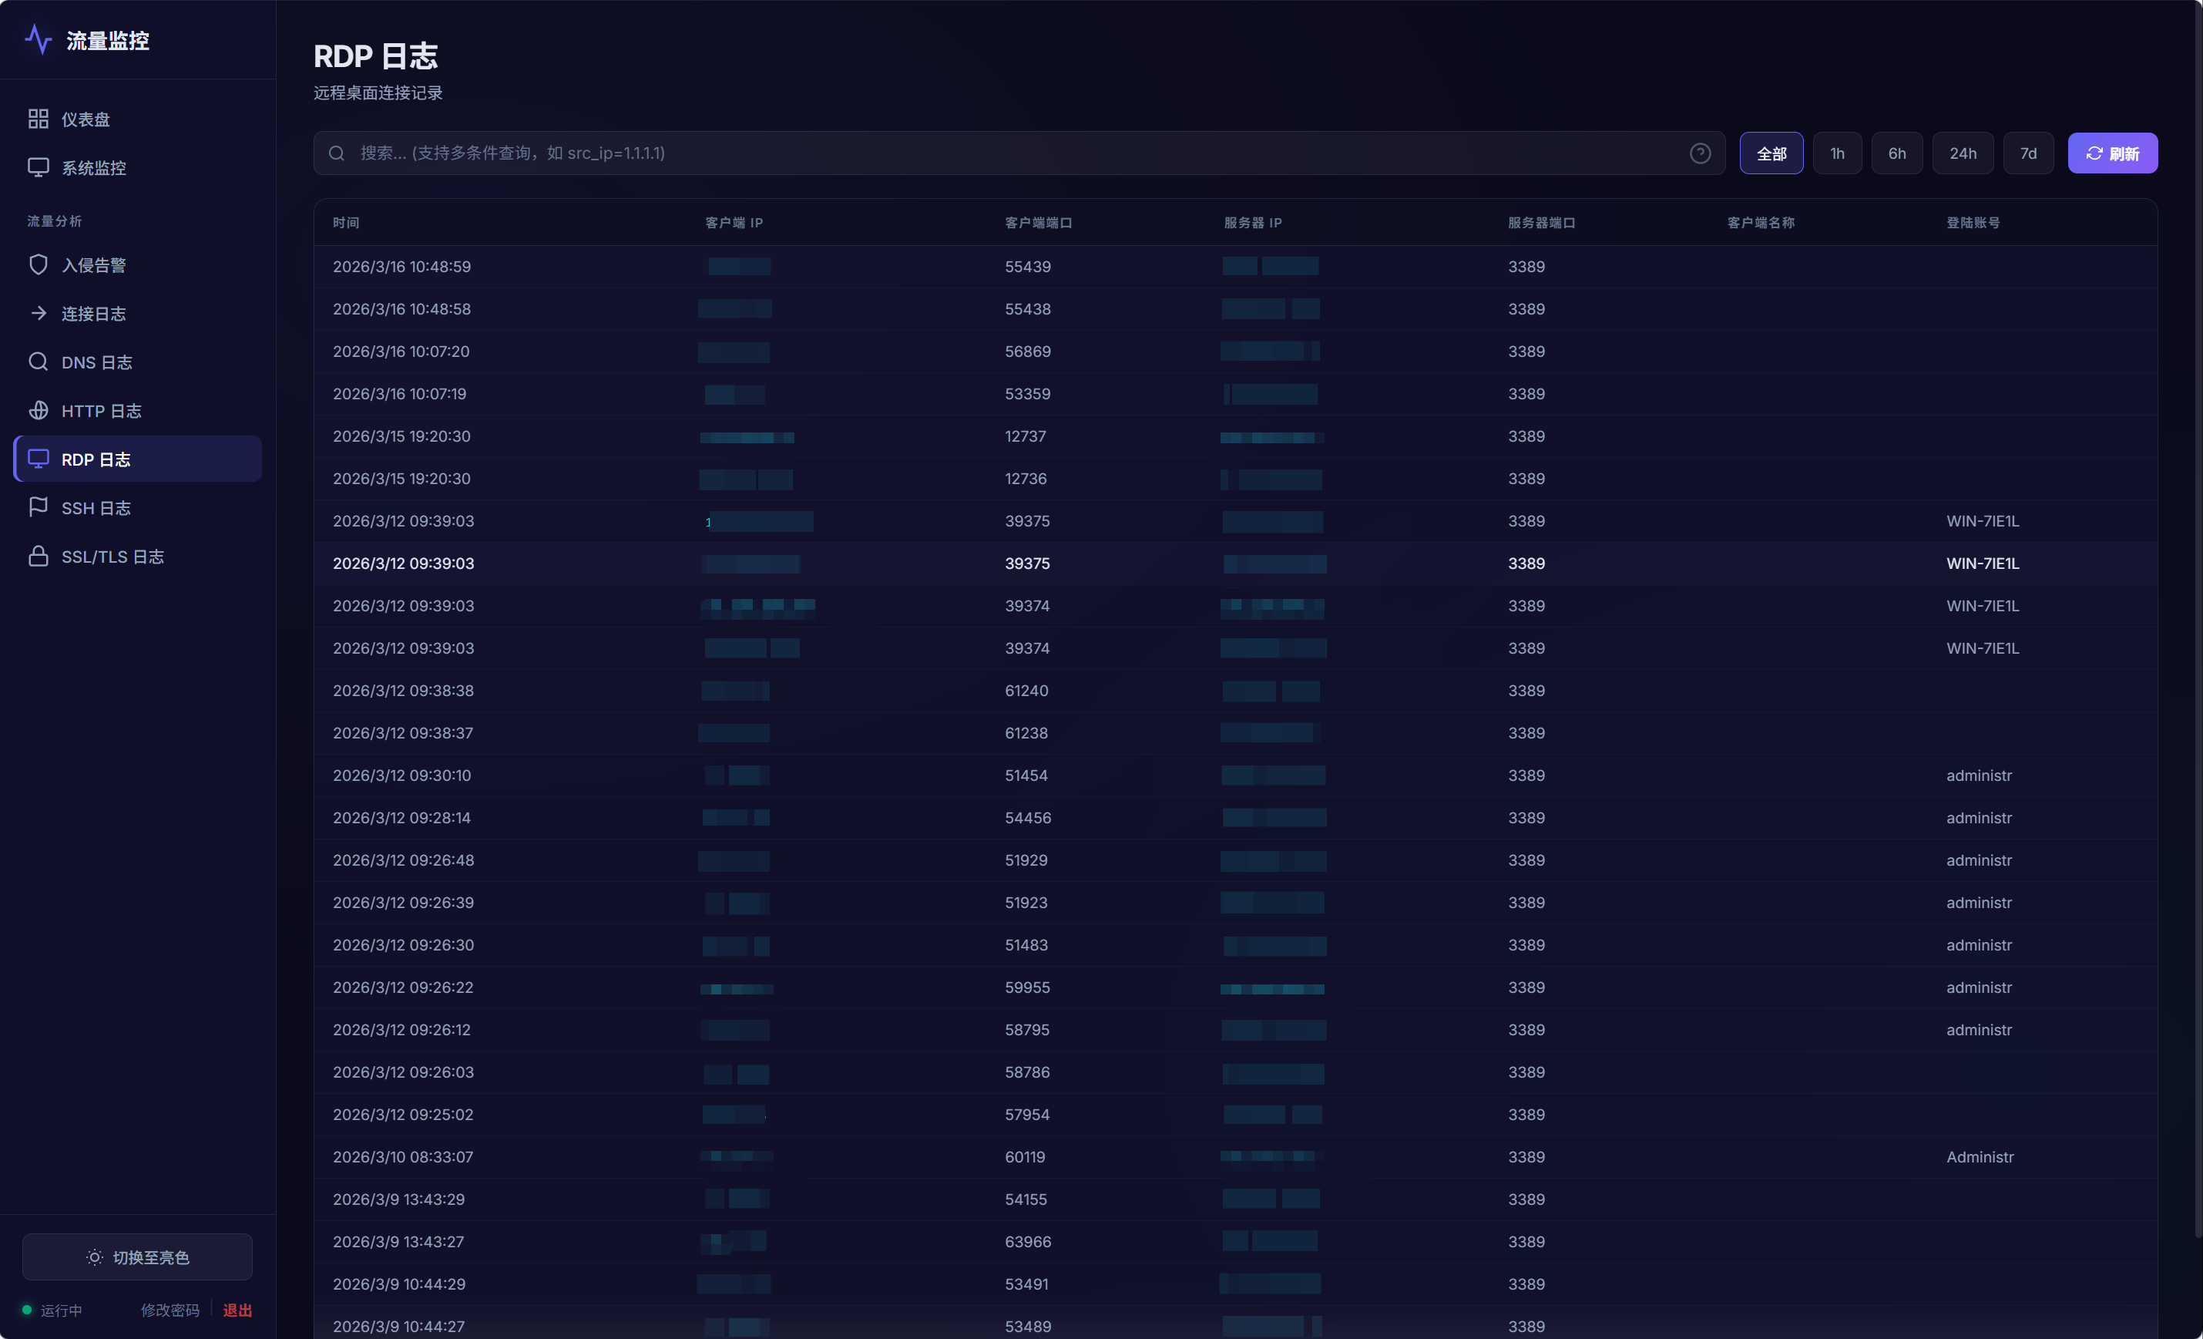Viewport: 2203px width, 1339px height.
Task: Click the DNS log magnifier icon
Action: tap(38, 362)
